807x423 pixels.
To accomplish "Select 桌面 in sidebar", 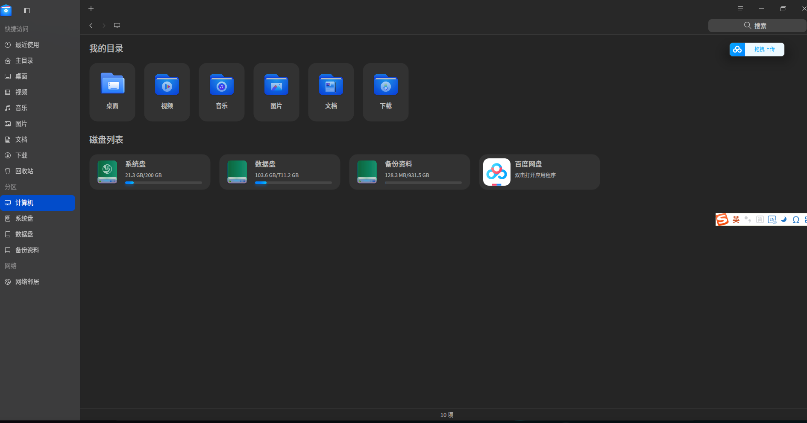I will [38, 76].
